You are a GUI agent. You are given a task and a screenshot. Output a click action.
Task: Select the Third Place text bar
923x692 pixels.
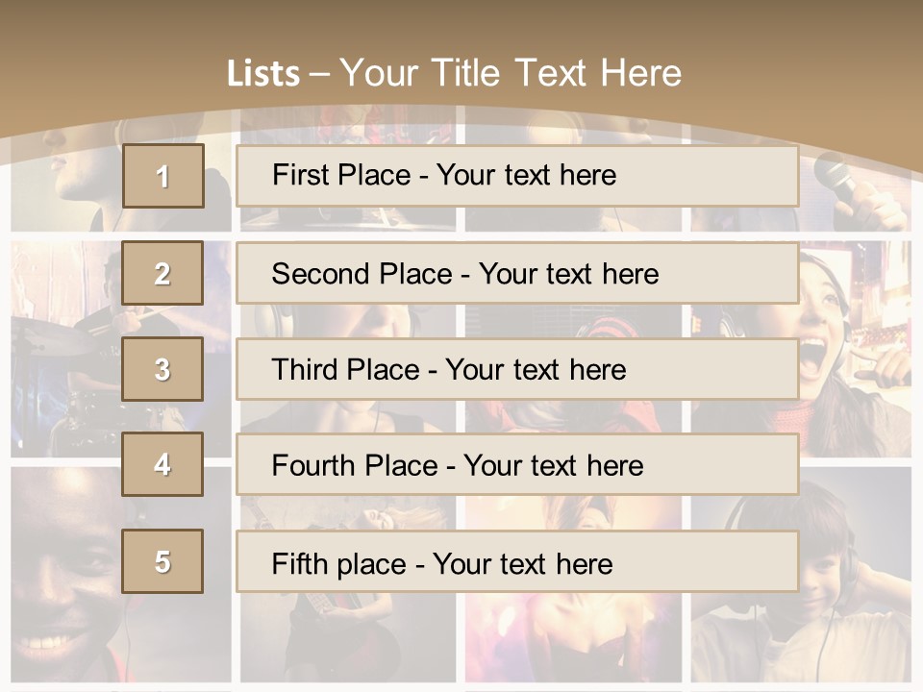pyautogui.click(x=517, y=369)
